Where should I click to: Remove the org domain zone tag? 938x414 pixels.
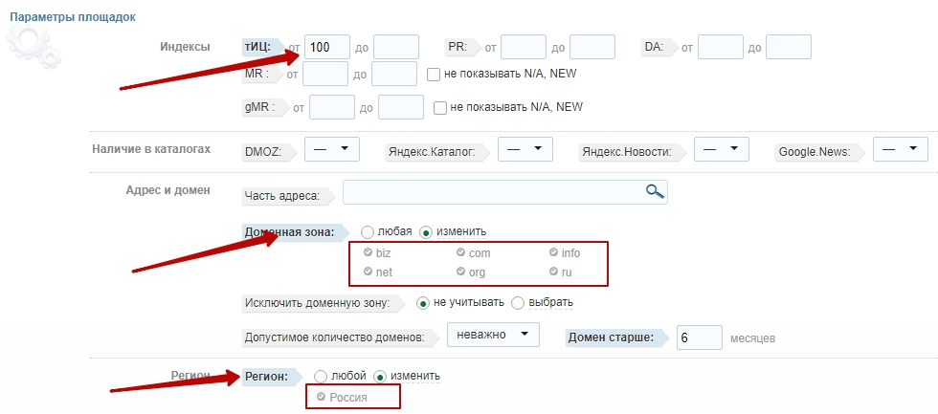coord(460,272)
